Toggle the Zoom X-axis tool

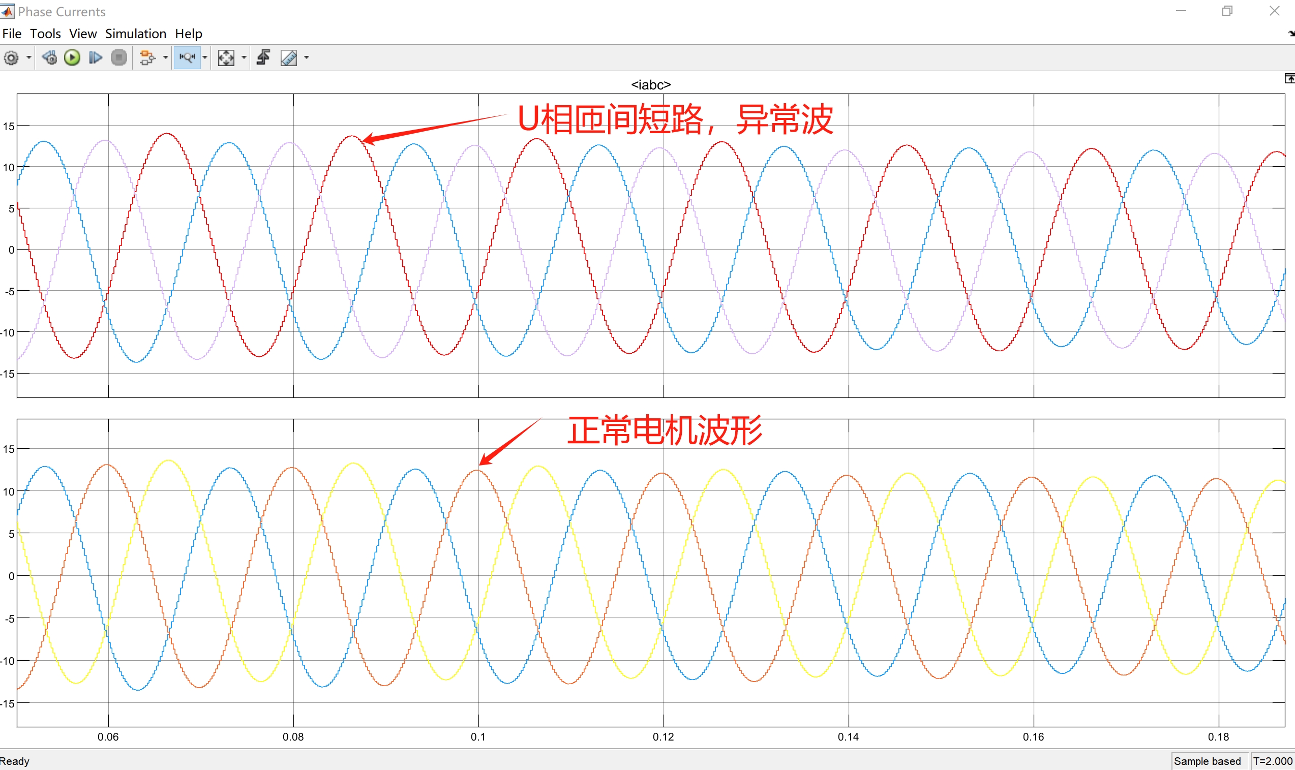pyautogui.click(x=187, y=57)
